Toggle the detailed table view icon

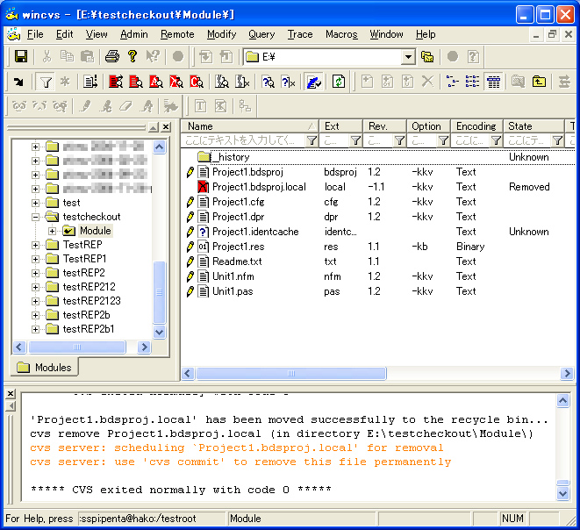[493, 82]
